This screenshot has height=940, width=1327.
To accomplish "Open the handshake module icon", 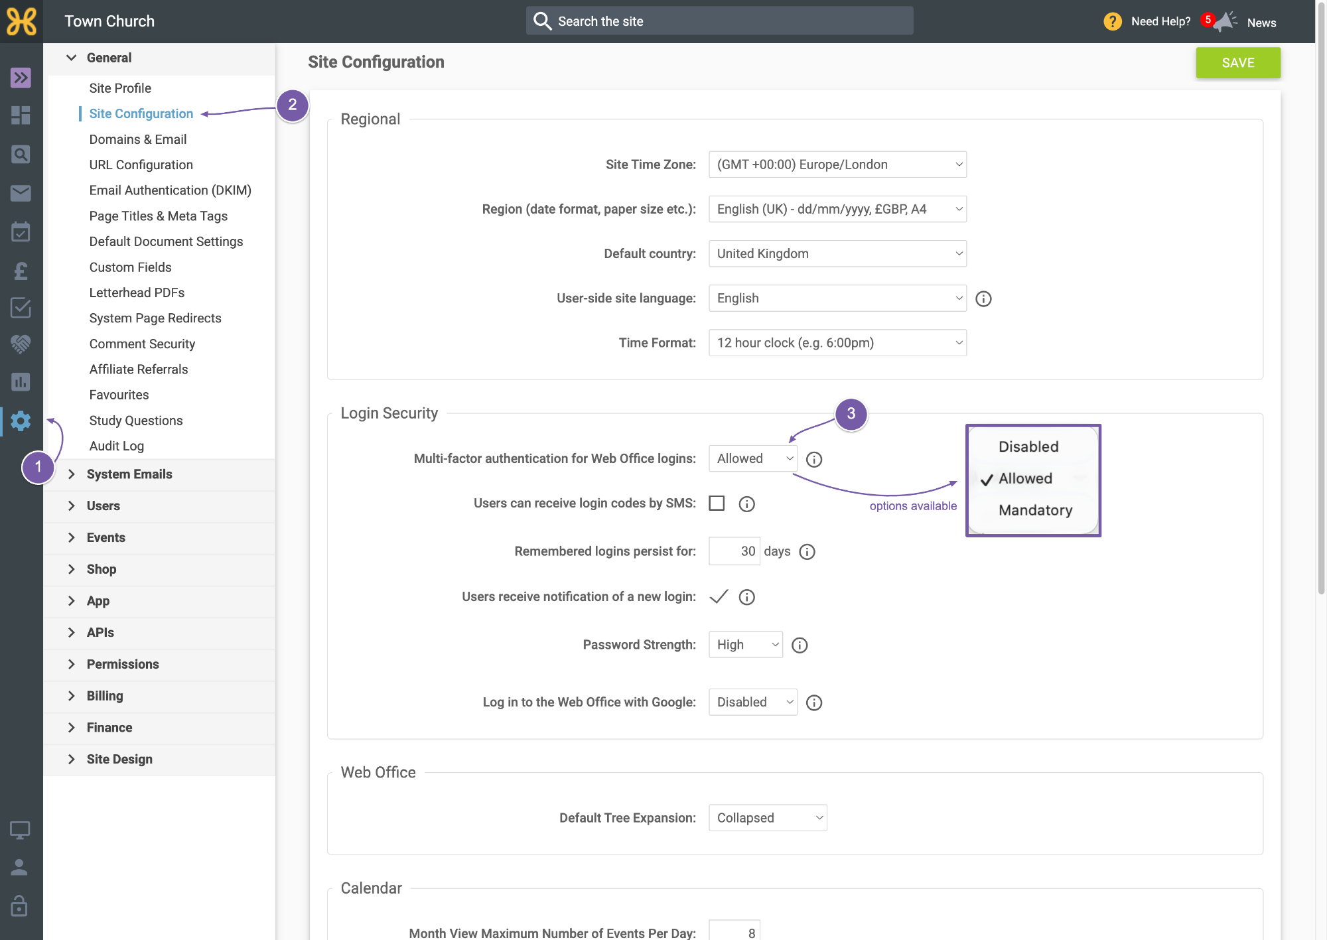I will pyautogui.click(x=21, y=344).
